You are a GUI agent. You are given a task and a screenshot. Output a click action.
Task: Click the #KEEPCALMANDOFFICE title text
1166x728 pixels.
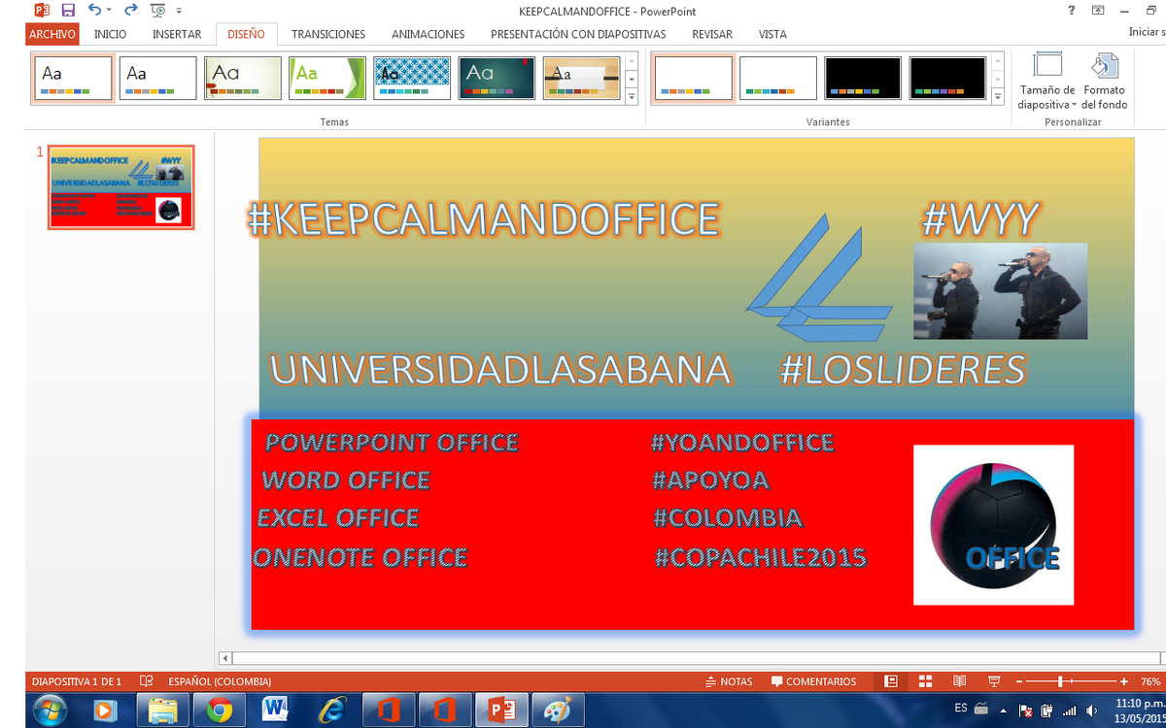(x=484, y=219)
